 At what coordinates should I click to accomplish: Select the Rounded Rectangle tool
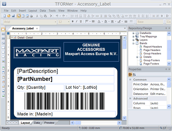coord(3,52)
